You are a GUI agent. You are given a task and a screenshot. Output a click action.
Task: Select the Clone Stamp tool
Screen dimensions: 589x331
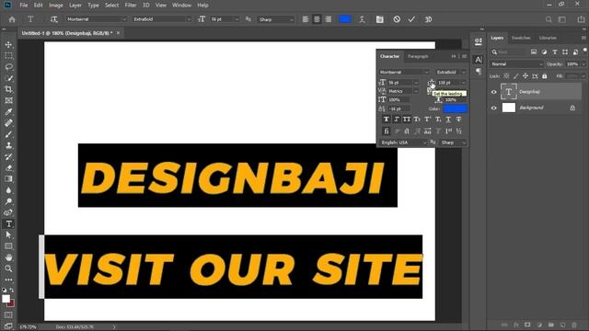coord(8,145)
